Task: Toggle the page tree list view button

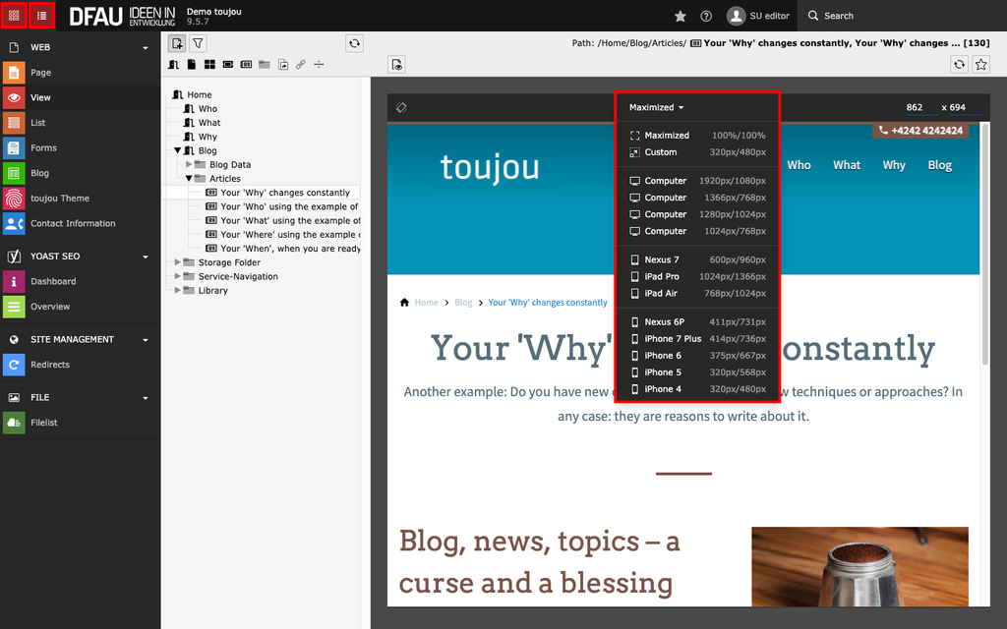Action: pyautogui.click(x=41, y=16)
